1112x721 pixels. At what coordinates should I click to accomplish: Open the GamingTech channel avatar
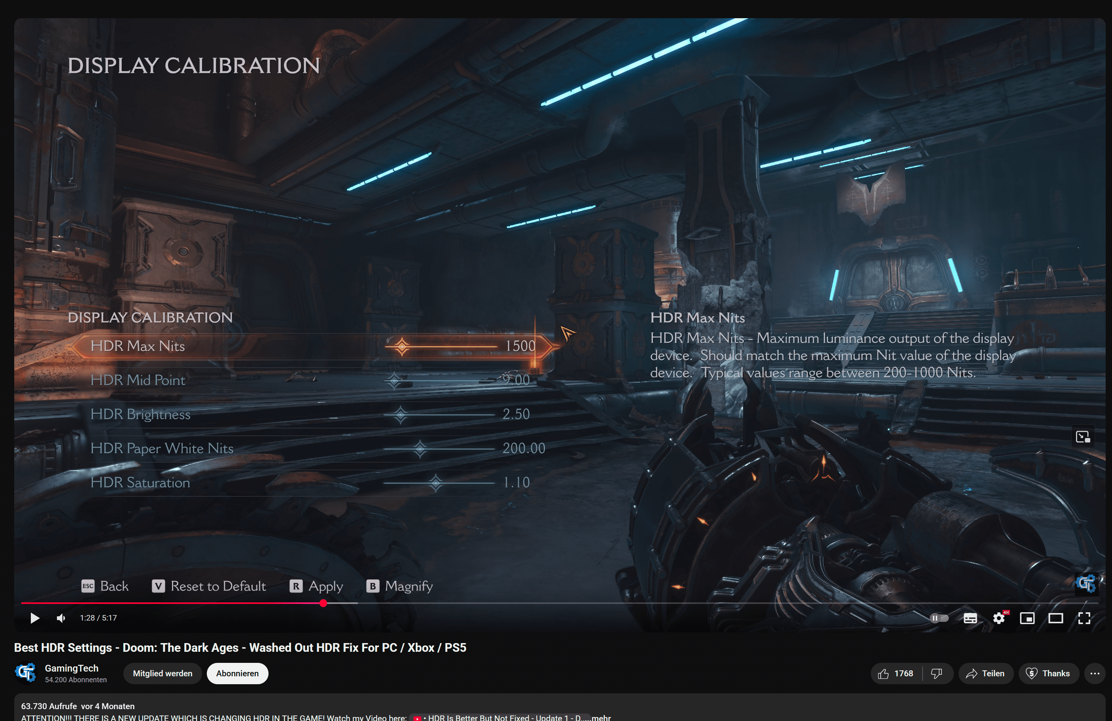point(26,673)
